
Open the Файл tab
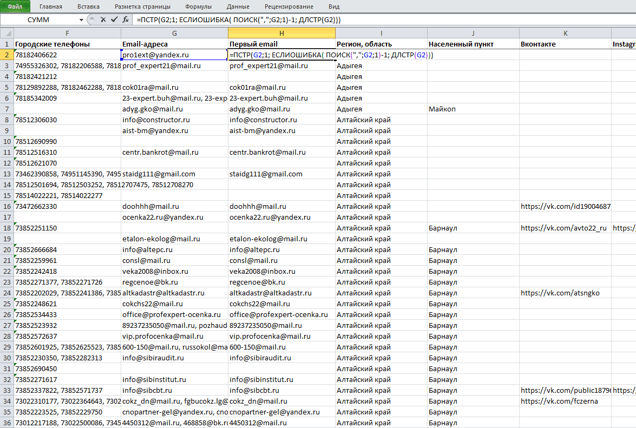[x=15, y=6]
